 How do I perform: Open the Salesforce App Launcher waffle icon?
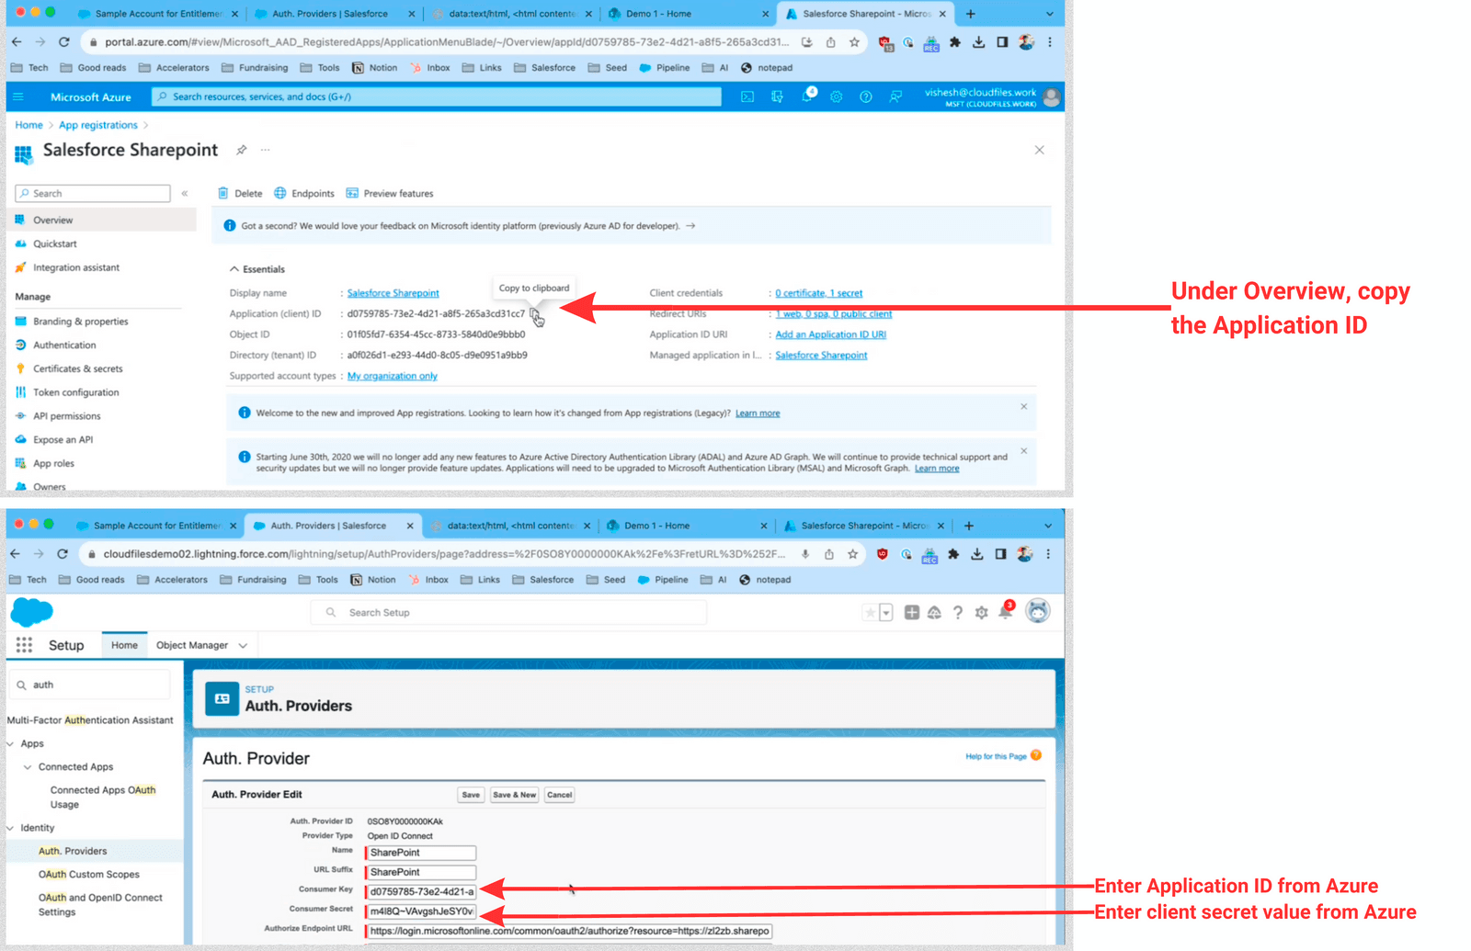pos(24,644)
